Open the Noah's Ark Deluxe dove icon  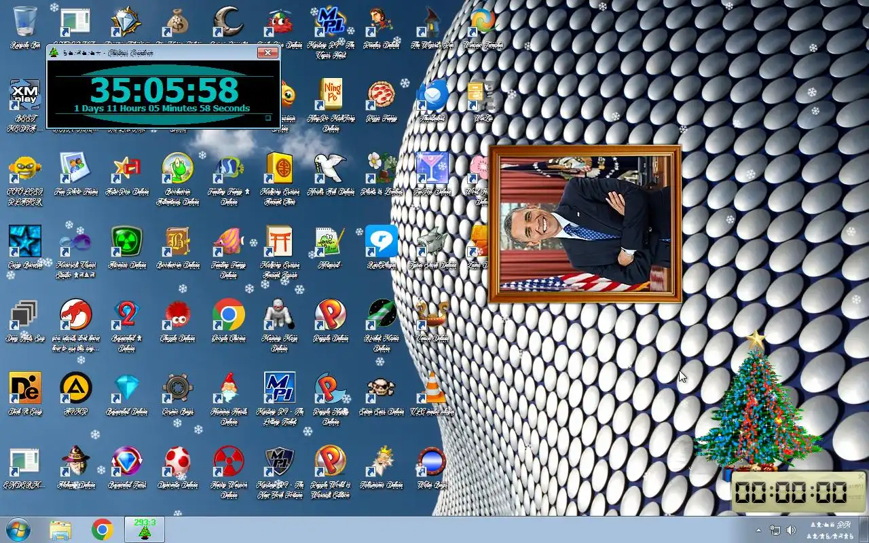tap(331, 168)
